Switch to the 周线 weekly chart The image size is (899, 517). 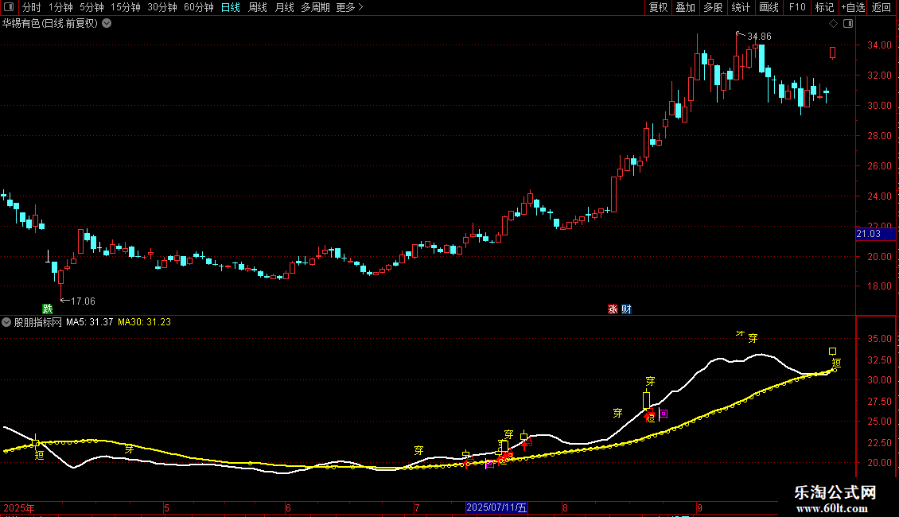tap(258, 7)
